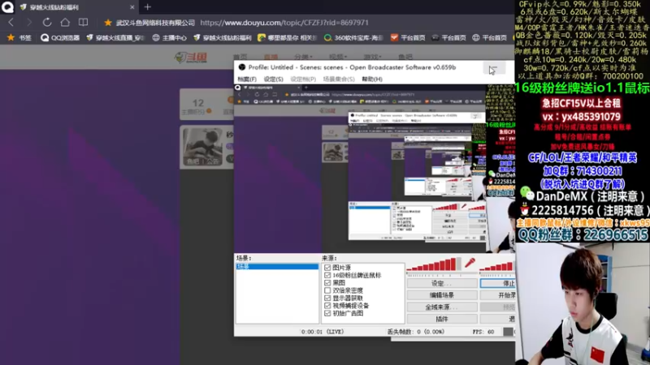Expand the 视频 dropdown on Douyu
The width and height of the screenshot is (650, 365).
tap(338, 57)
